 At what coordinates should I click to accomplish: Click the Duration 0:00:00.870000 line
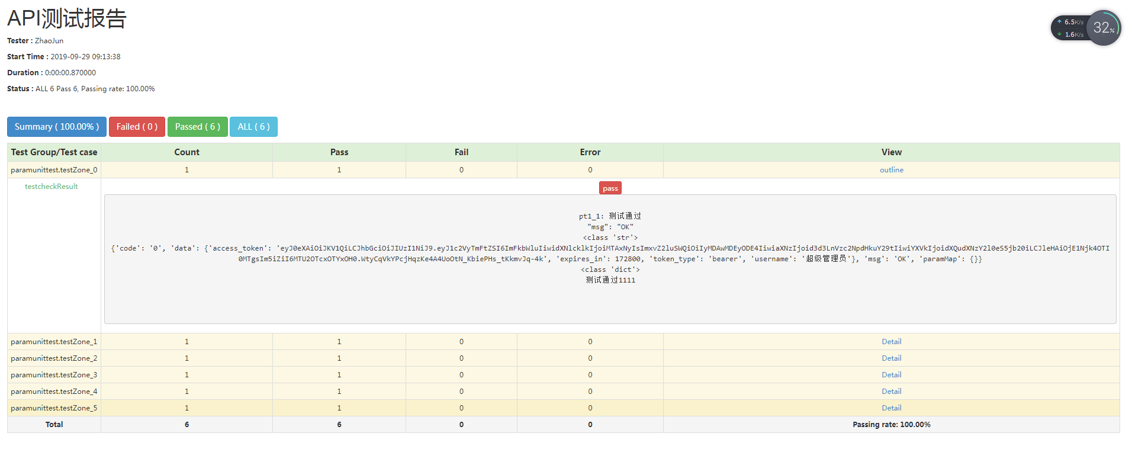pyautogui.click(x=52, y=73)
